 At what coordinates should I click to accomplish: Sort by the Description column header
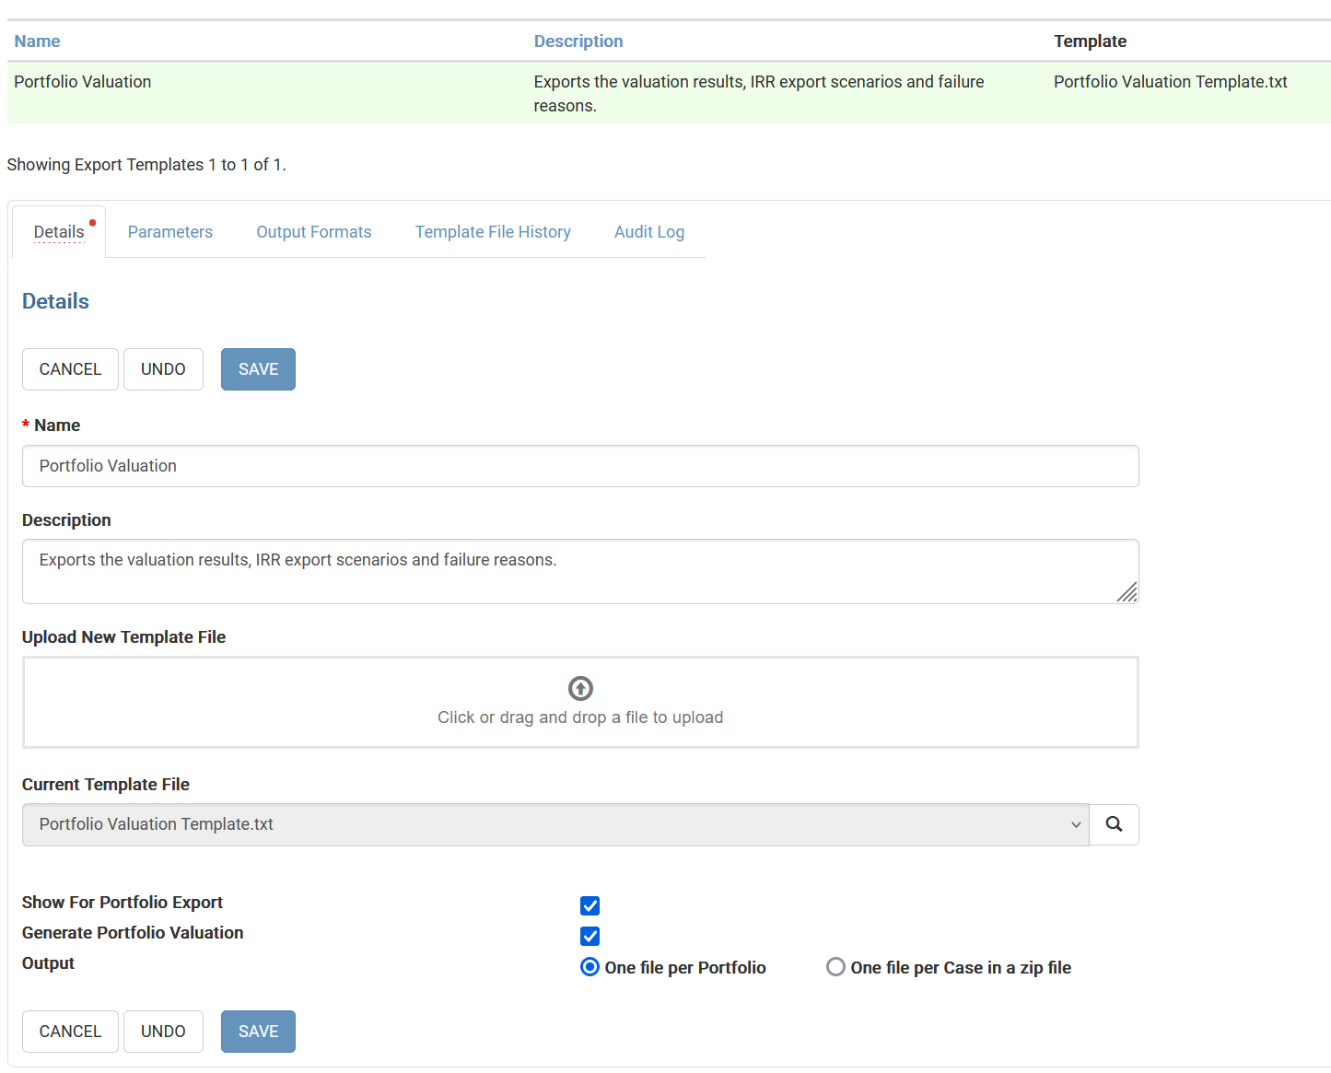coord(578,41)
